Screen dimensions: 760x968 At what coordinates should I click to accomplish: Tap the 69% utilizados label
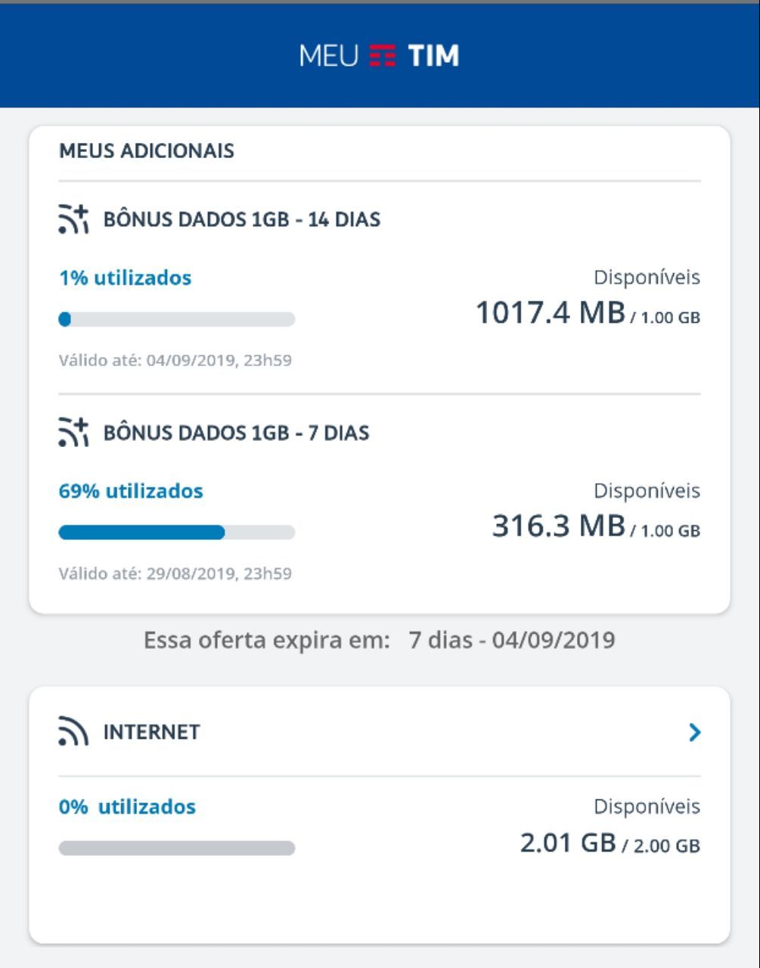click(131, 492)
